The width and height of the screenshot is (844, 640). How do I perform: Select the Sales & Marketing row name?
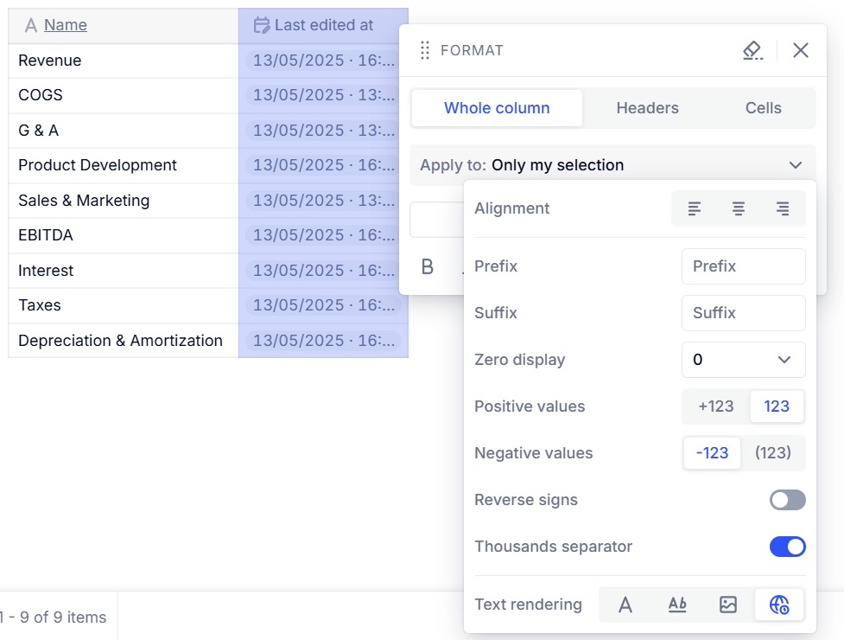click(x=84, y=201)
